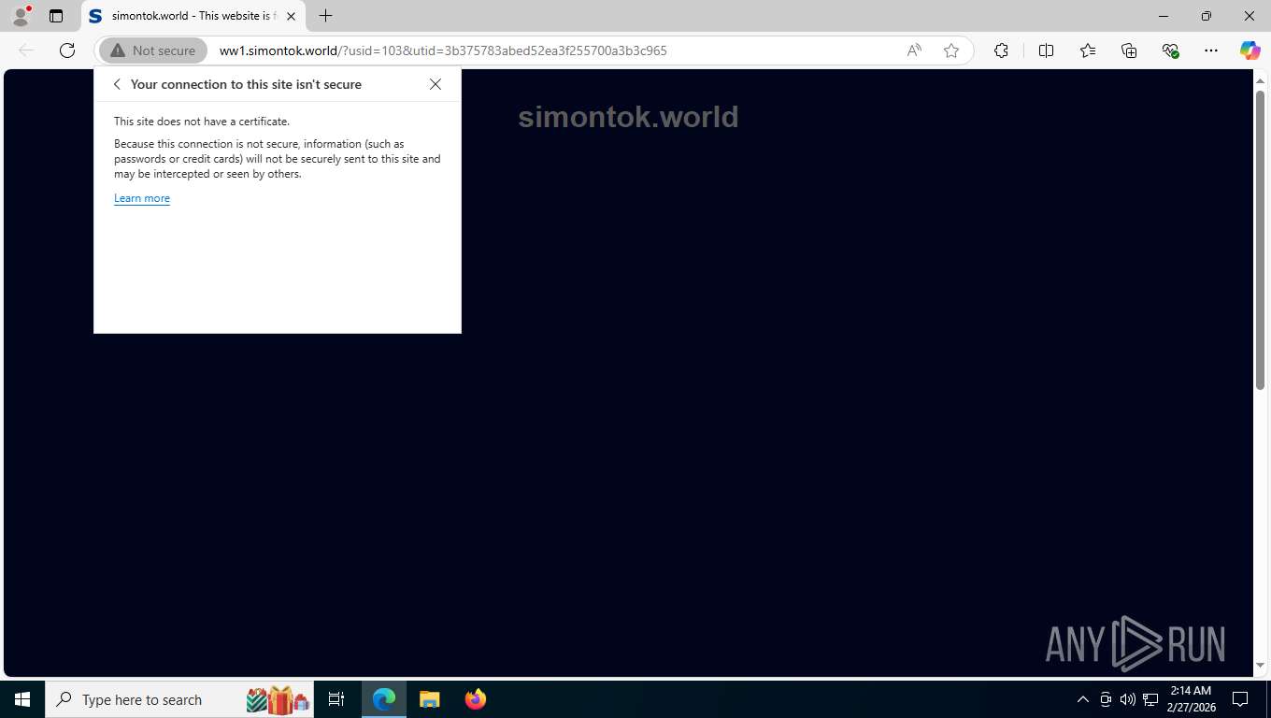Open the Meet Now tray icon
Screen dimensions: 1271x718
coord(1106,699)
